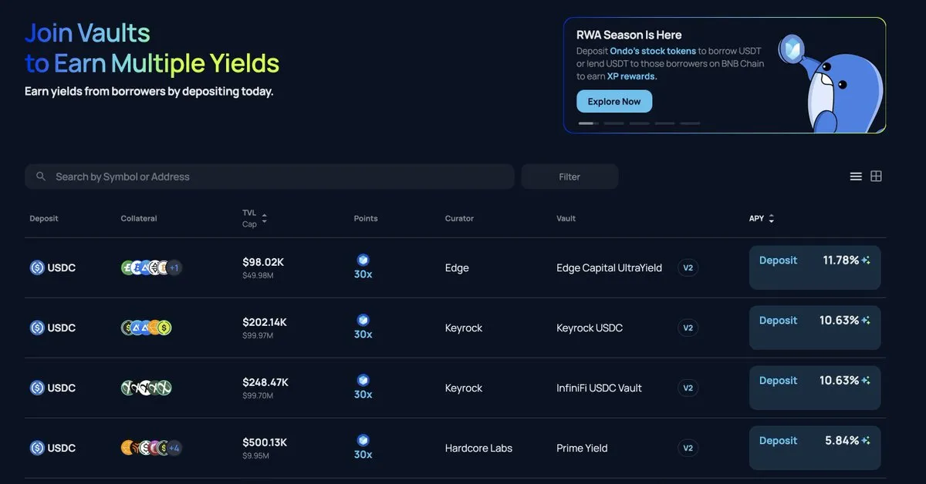Click the +4 collateral badge

[x=174, y=448]
